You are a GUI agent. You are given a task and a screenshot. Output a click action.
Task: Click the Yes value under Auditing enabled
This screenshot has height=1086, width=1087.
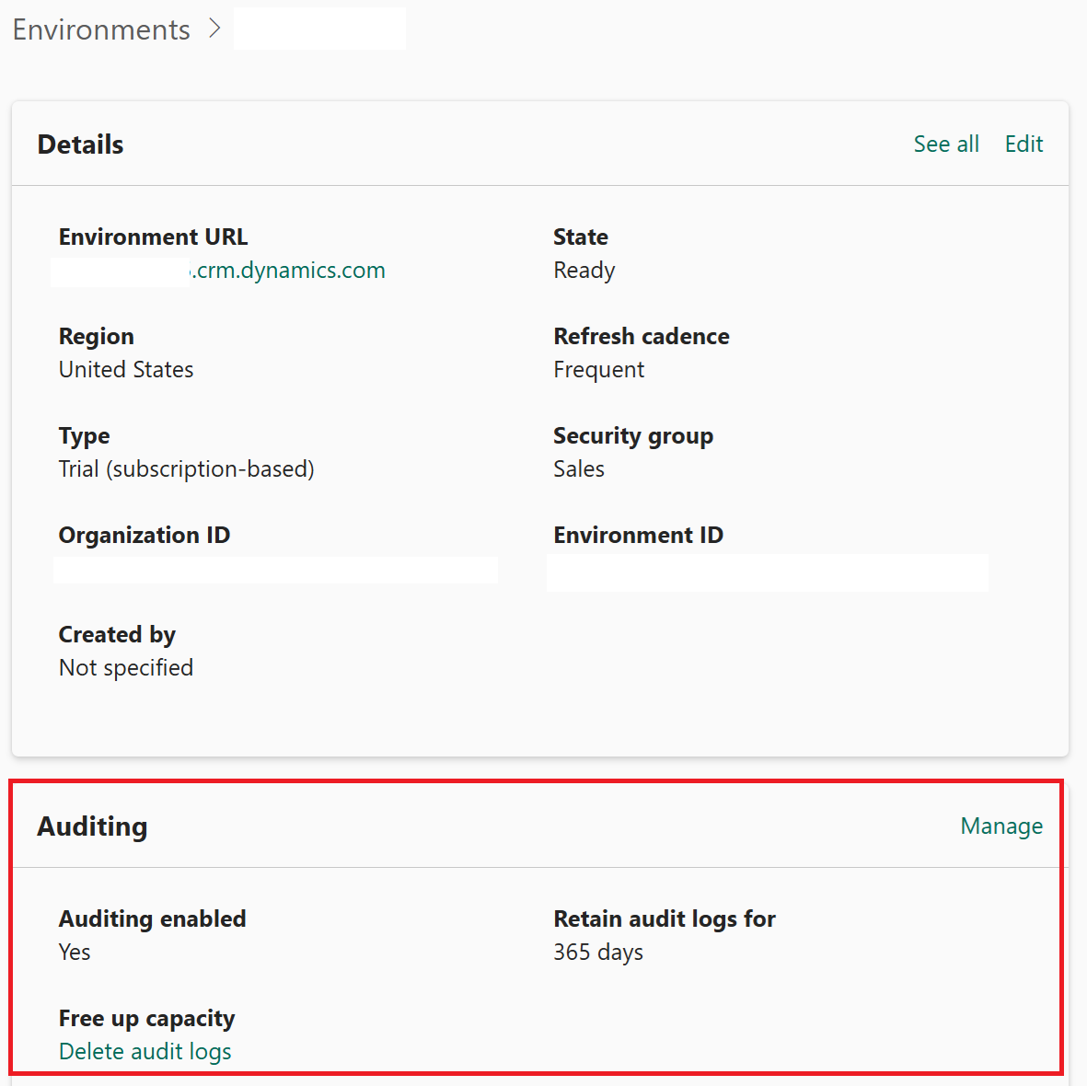[75, 953]
